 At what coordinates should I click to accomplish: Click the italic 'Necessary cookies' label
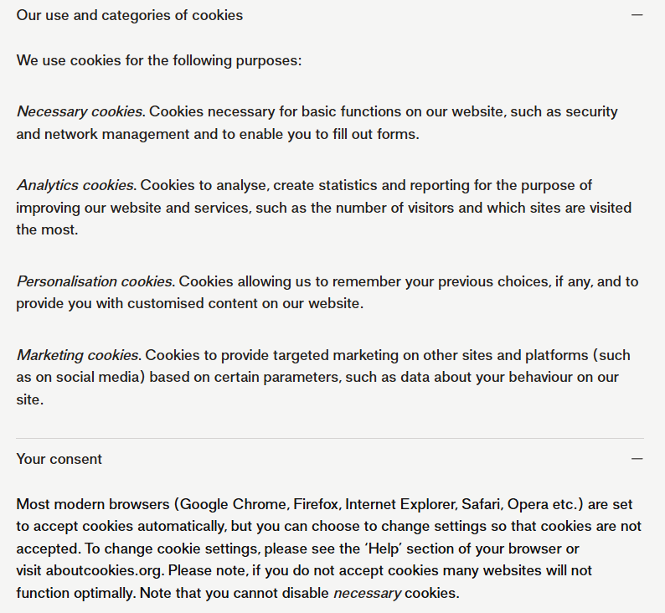point(80,111)
